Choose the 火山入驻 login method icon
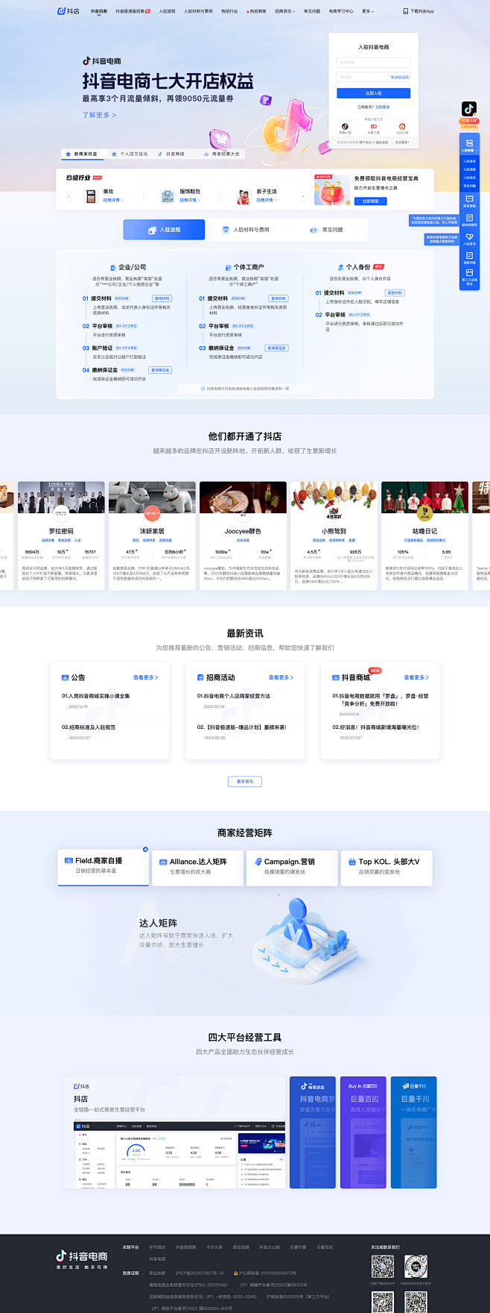The width and height of the screenshot is (490, 1313). pyautogui.click(x=402, y=127)
